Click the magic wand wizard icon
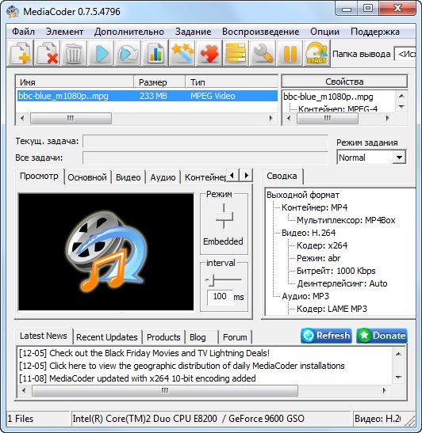 click(x=182, y=53)
